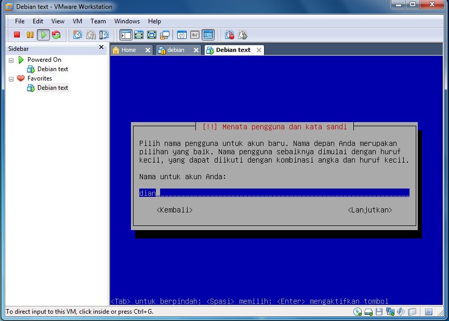Click the Appliance view toolbar icon
The width and height of the screenshot is (449, 321).
tap(195, 35)
